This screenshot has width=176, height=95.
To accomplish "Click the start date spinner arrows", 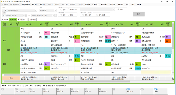I will tap(26, 16).
